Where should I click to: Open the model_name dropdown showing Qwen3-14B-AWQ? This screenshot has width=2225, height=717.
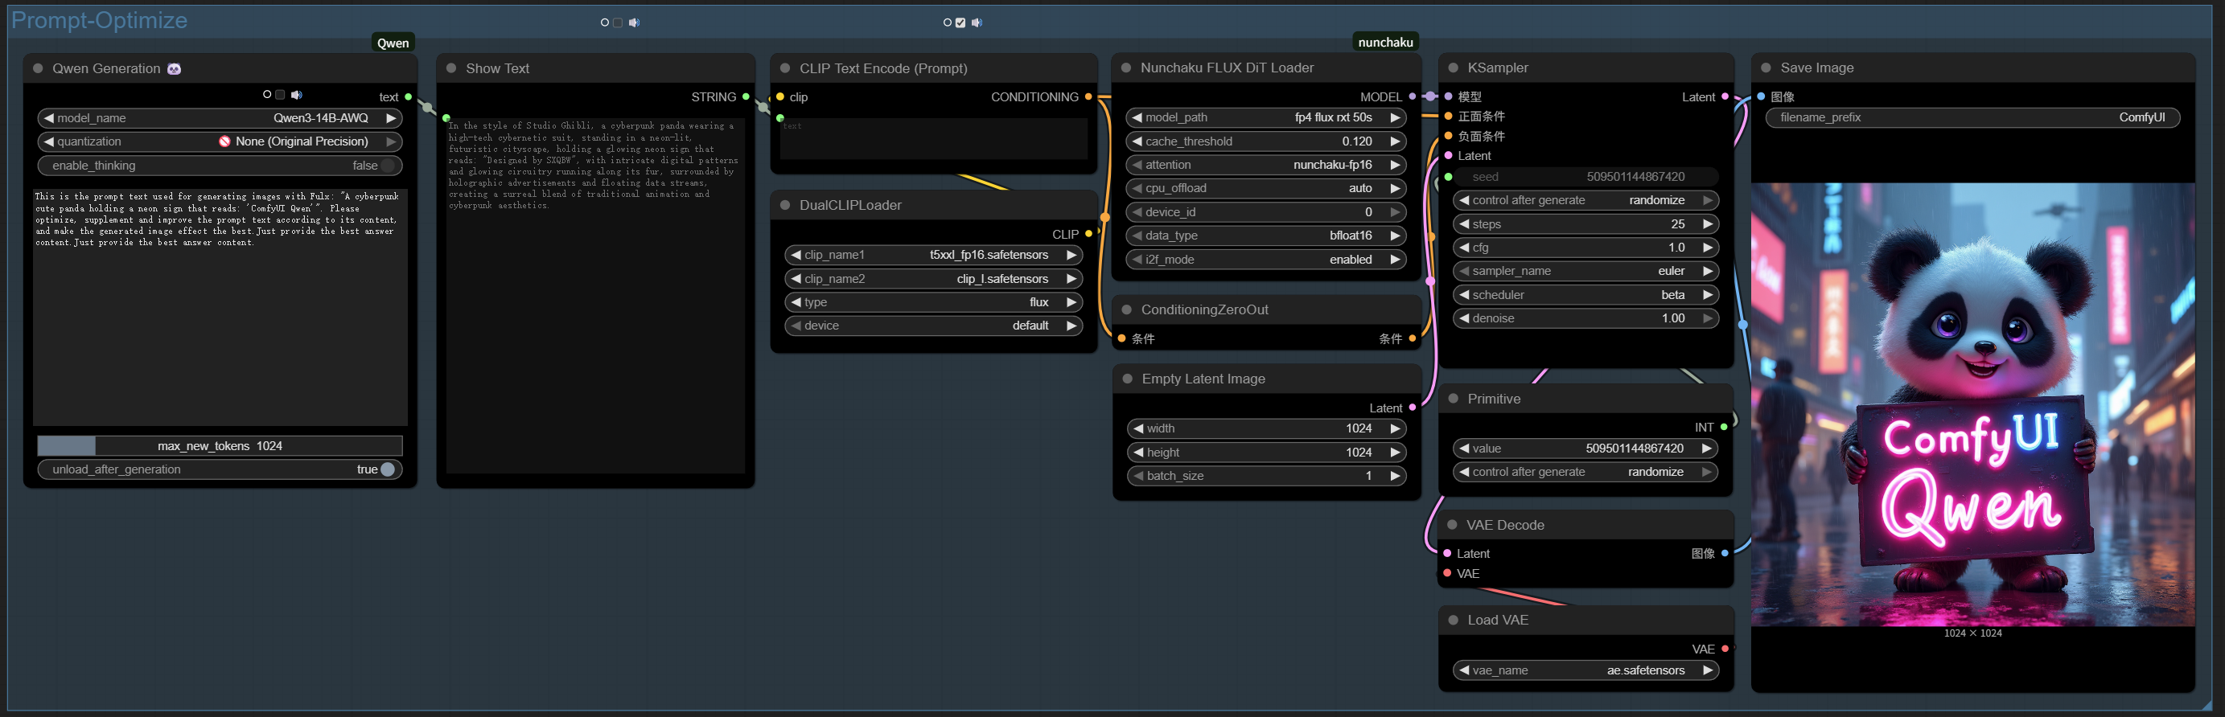pos(220,118)
